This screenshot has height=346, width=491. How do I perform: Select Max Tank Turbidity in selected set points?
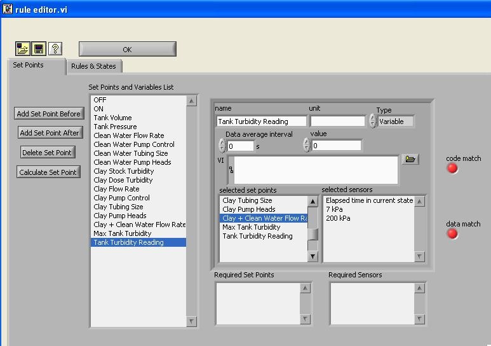coord(264,227)
